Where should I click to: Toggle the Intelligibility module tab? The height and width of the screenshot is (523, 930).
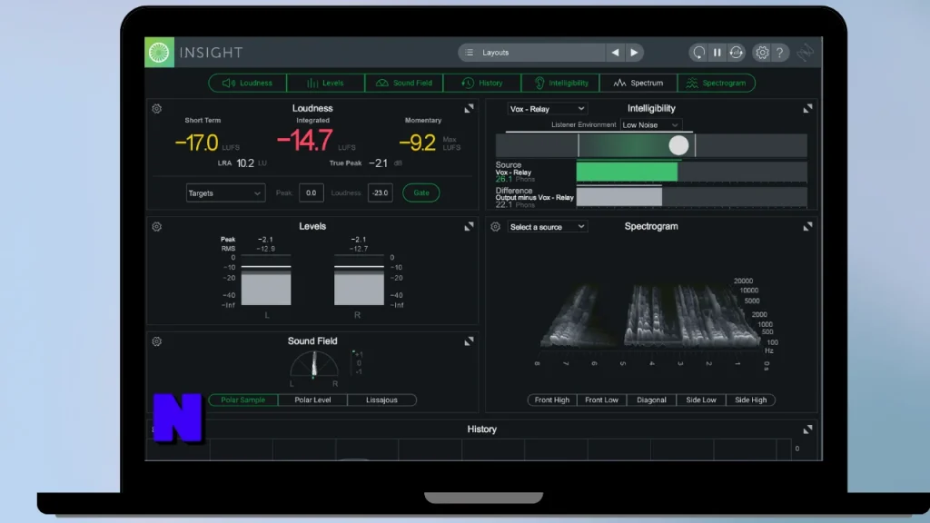click(x=559, y=83)
